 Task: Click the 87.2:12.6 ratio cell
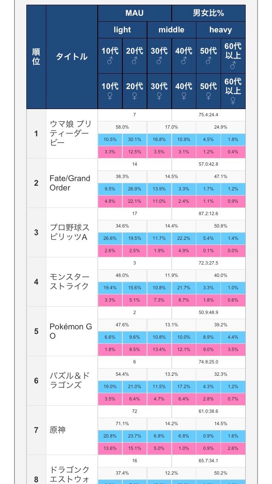pyautogui.click(x=209, y=213)
